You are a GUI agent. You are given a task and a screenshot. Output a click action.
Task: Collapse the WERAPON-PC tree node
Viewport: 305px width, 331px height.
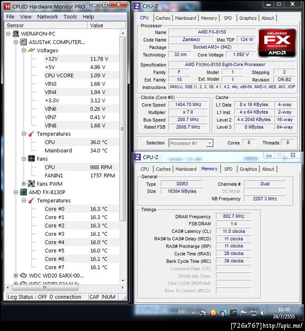point(8,34)
